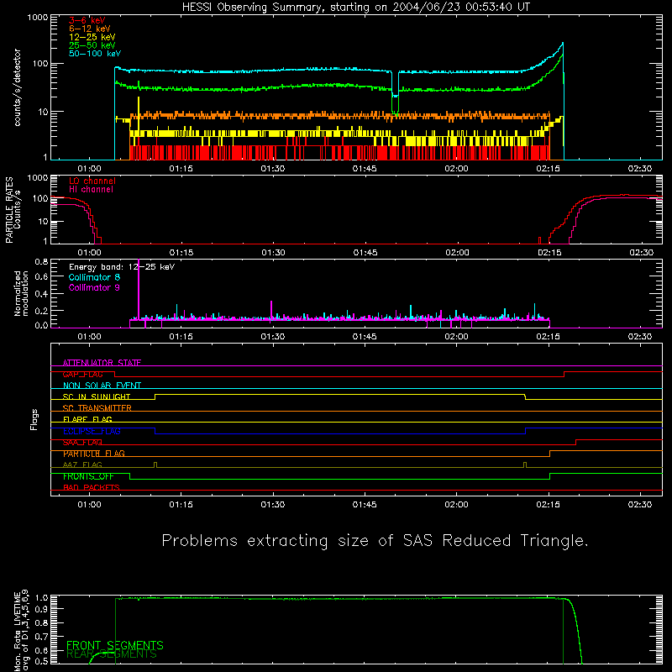Select the LO channel legend label
The height and width of the screenshot is (672, 672).
coord(92,181)
